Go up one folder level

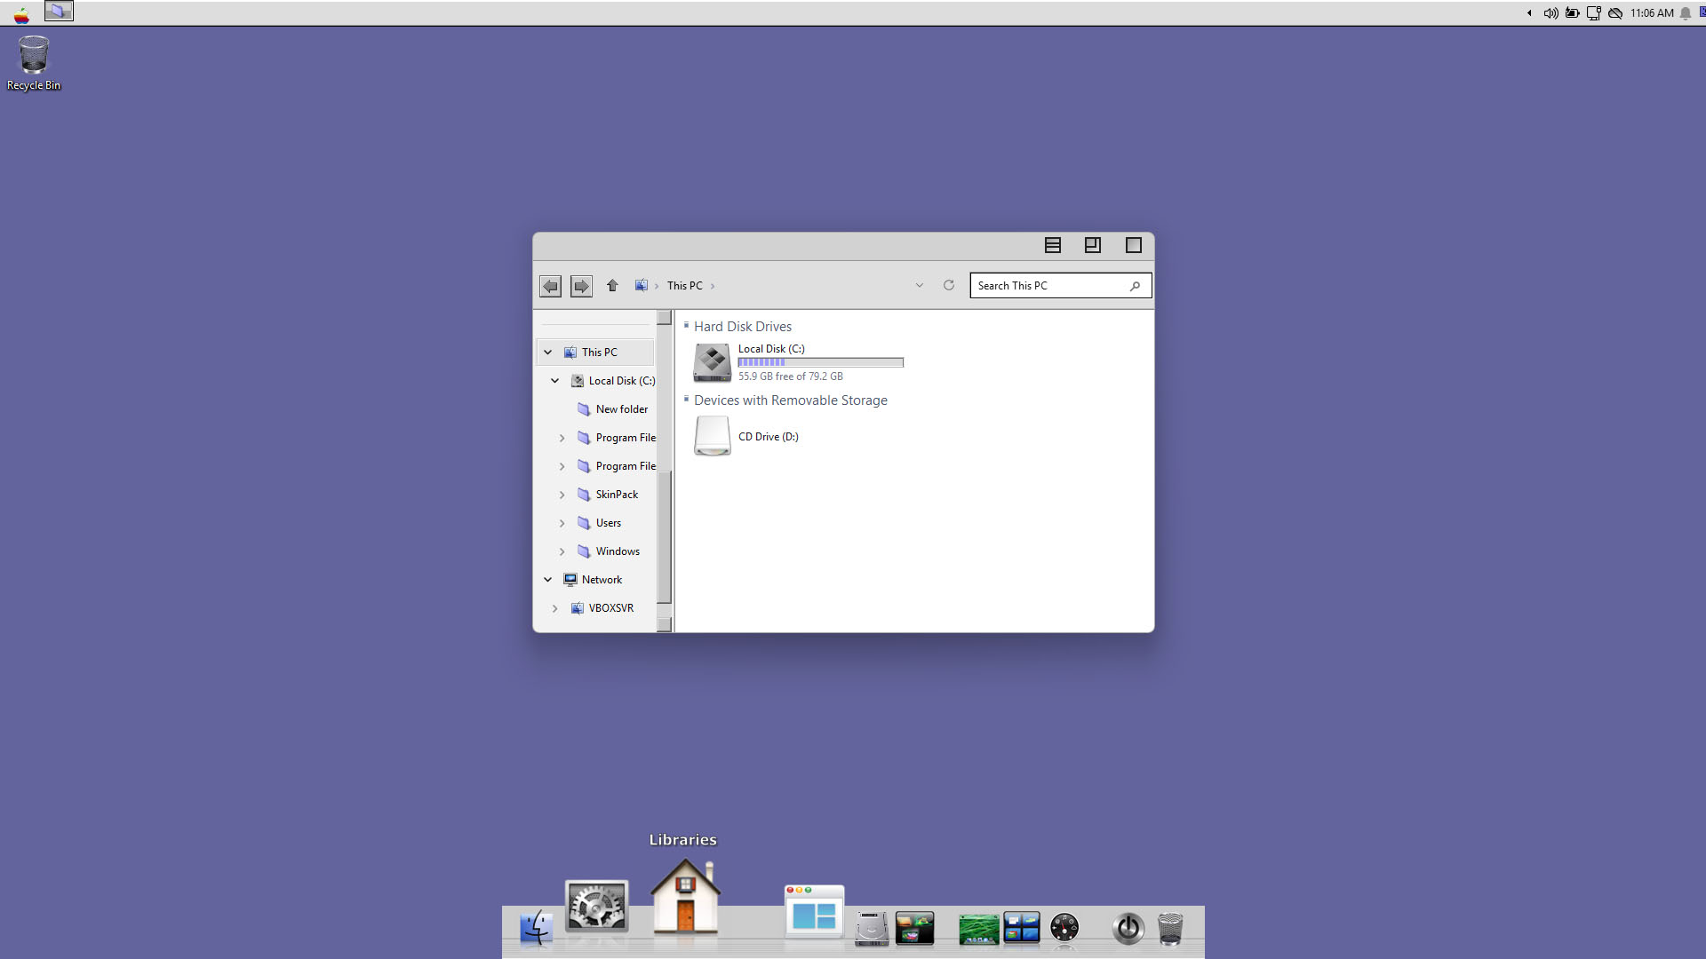click(x=612, y=286)
